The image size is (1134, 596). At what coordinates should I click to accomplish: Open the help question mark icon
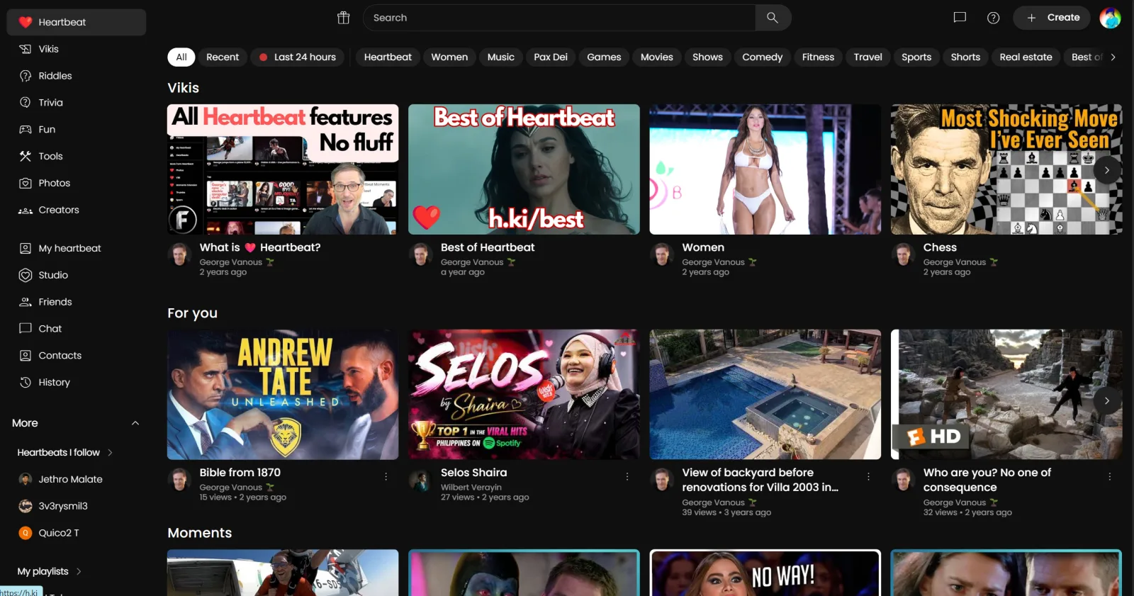click(994, 18)
